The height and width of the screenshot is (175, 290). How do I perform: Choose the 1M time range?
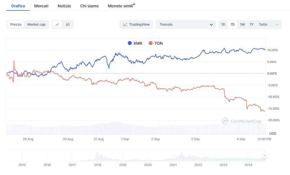[242, 24]
